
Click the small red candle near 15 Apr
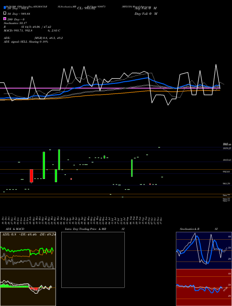click(x=71, y=179)
